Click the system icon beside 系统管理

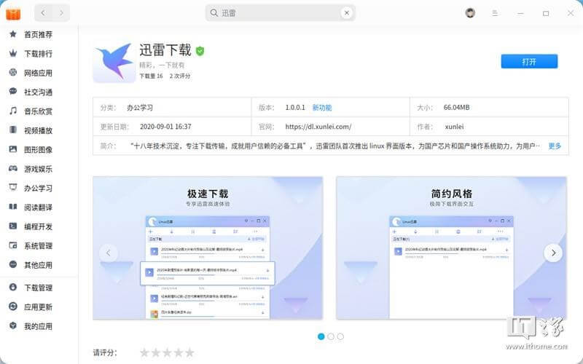click(13, 245)
